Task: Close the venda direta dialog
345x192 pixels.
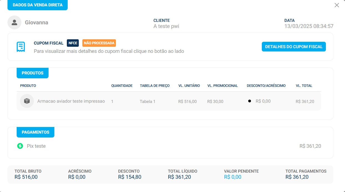Action: pos(337,5)
